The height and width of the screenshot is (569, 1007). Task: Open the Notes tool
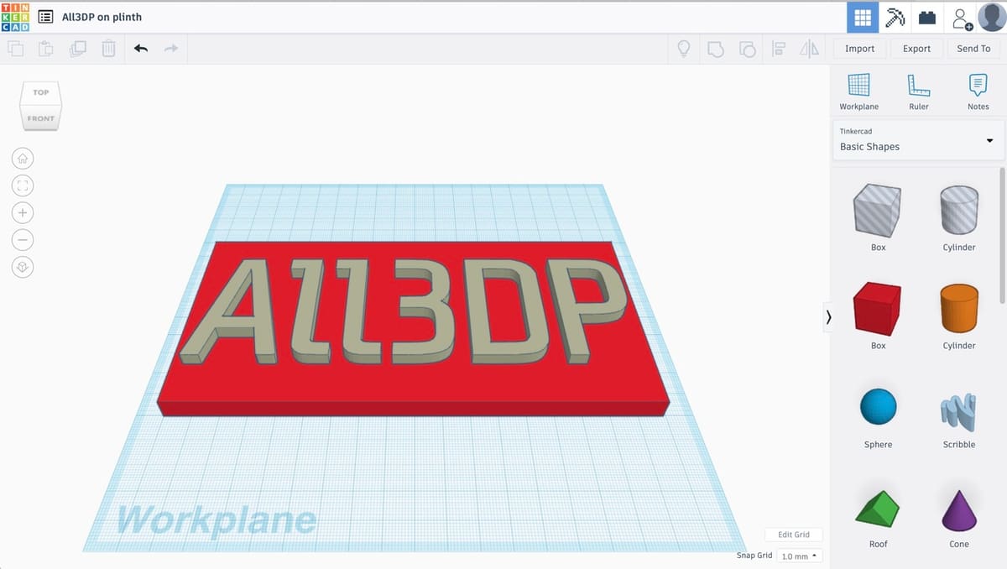point(978,91)
